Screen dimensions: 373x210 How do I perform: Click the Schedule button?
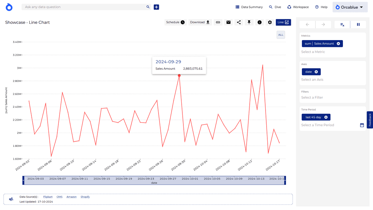pyautogui.click(x=175, y=22)
